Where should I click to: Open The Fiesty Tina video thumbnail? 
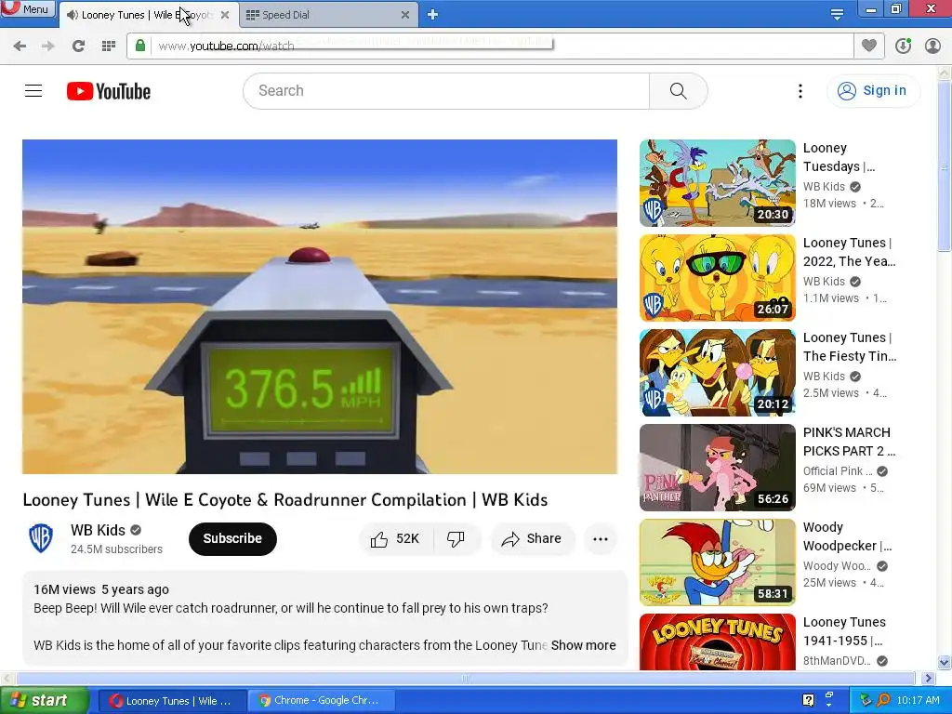[717, 373]
